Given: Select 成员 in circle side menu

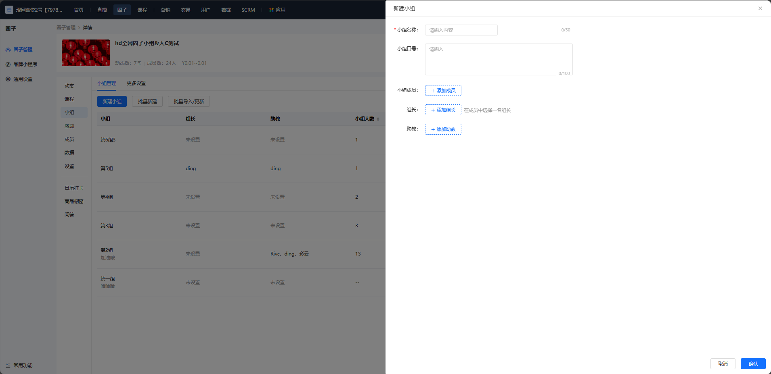Looking at the screenshot, I should pyautogui.click(x=74, y=139).
